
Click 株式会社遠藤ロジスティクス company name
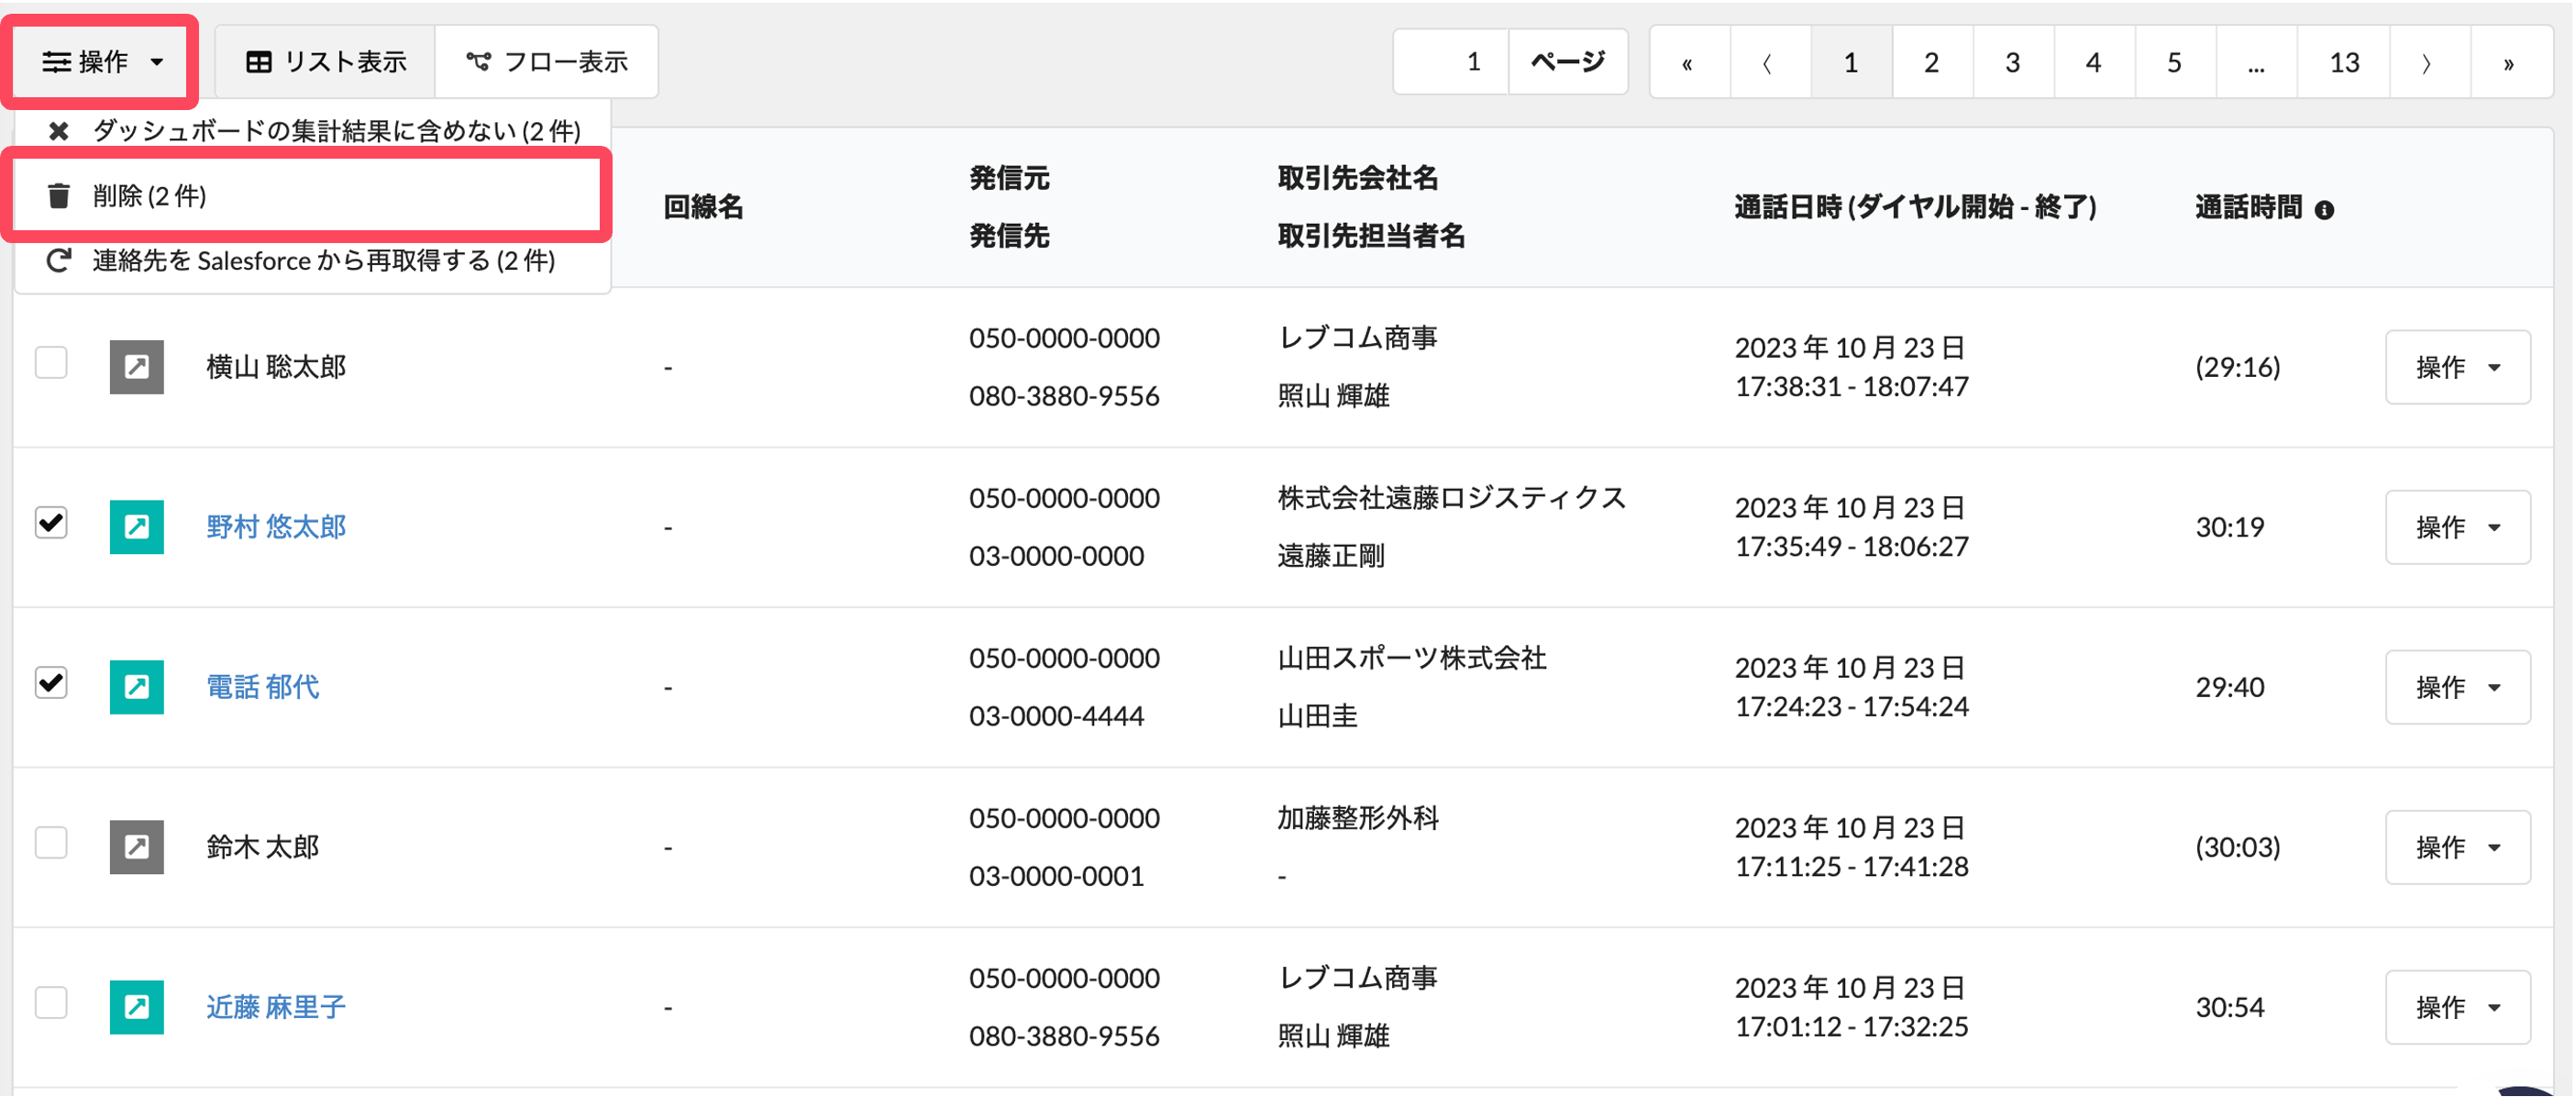click(1452, 498)
